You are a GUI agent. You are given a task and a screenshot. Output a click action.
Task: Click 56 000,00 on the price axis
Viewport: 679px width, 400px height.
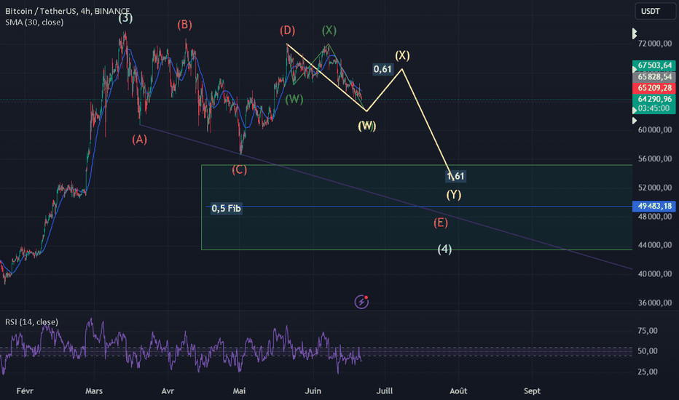pos(655,159)
